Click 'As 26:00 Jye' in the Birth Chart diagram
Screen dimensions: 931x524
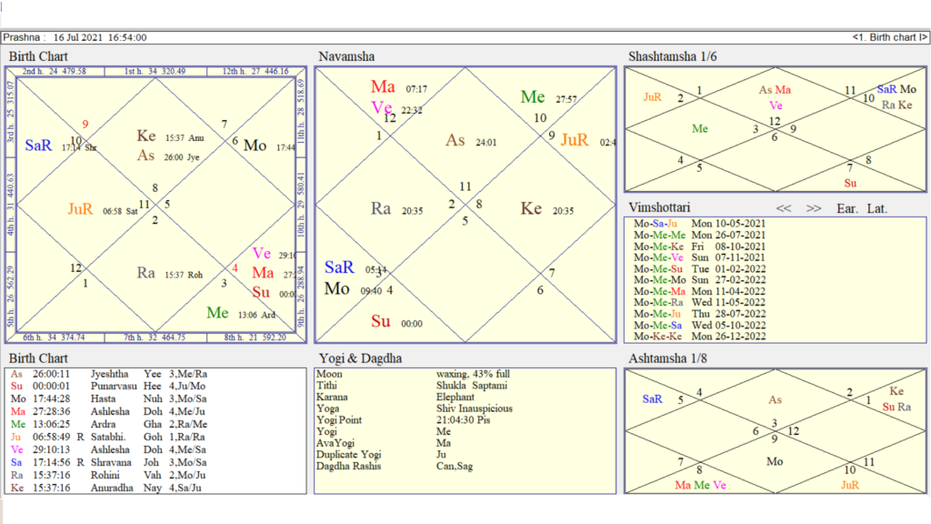[168, 156]
